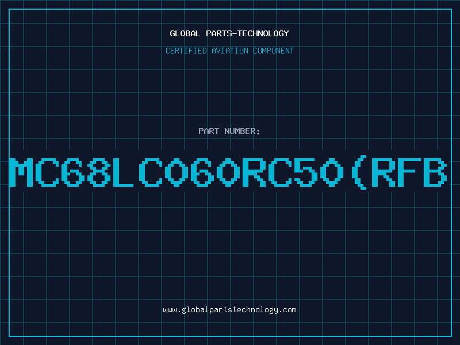Click the RFB letters ending the part number
This screenshot has width=460, height=345.
(409, 172)
